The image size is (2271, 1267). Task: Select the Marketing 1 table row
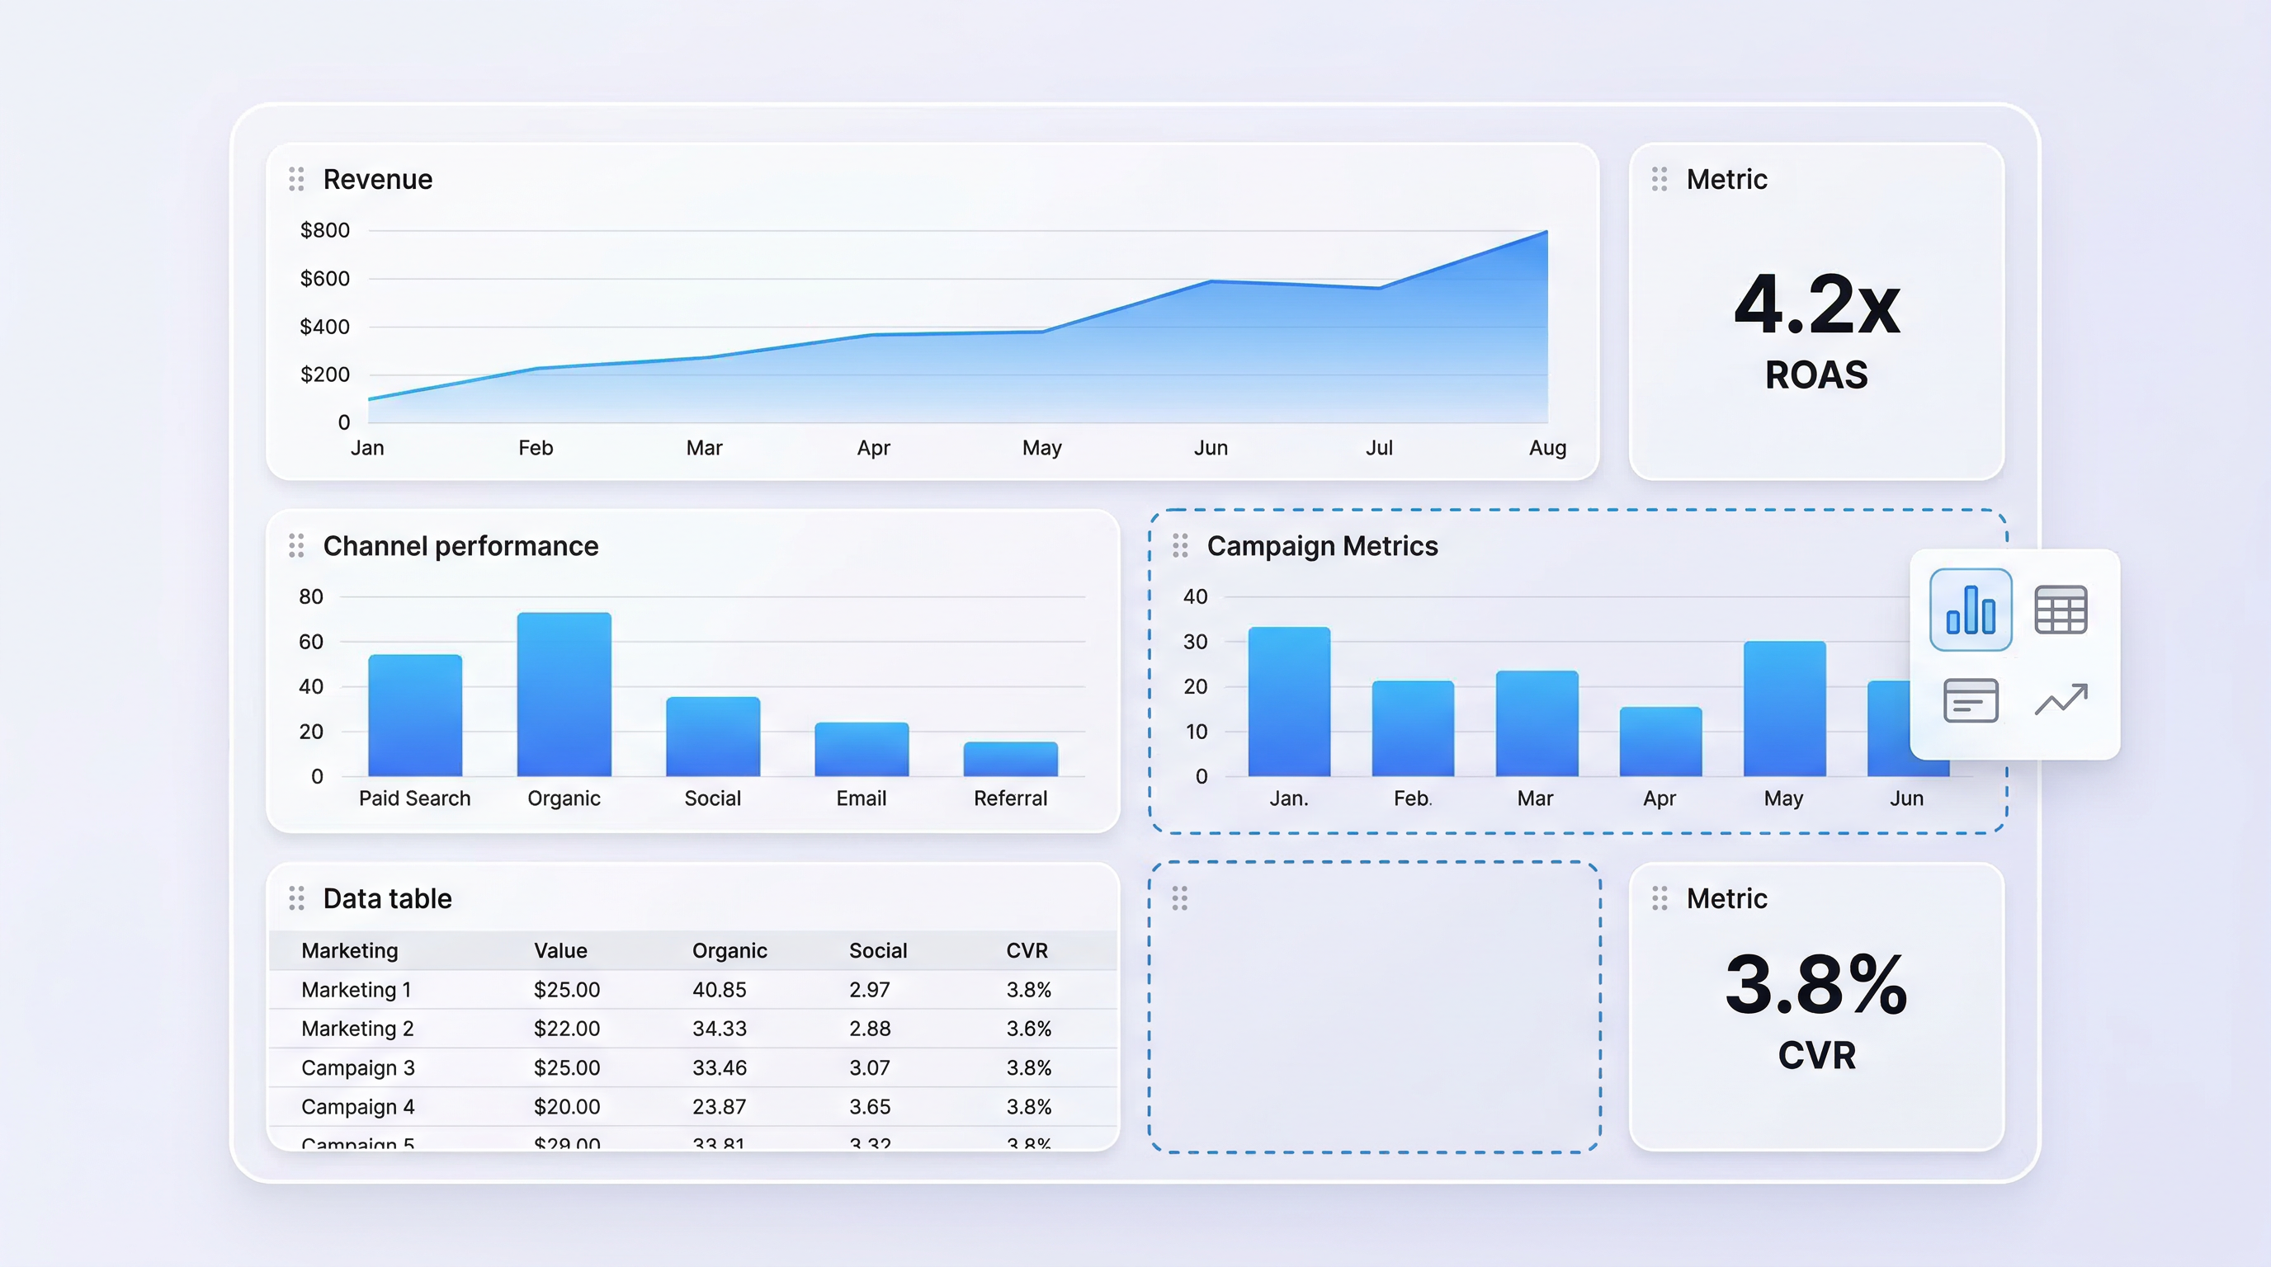pos(356,991)
